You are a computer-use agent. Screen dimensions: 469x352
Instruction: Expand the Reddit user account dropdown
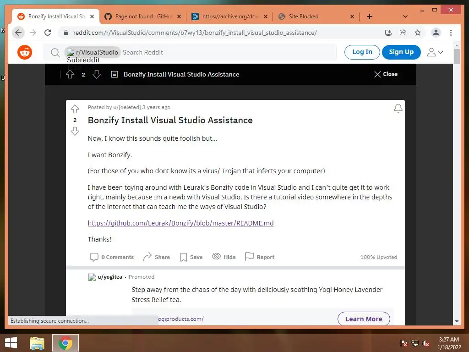435,52
